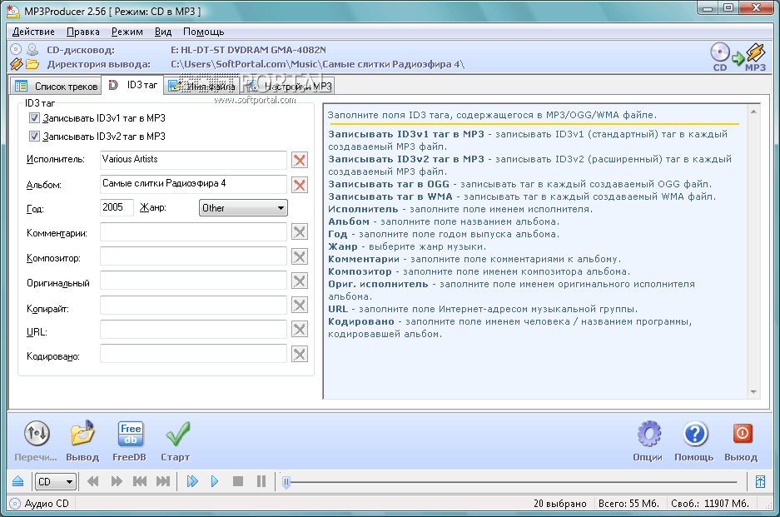Click the Своб.: 11907 Мб. status text

coord(710,504)
